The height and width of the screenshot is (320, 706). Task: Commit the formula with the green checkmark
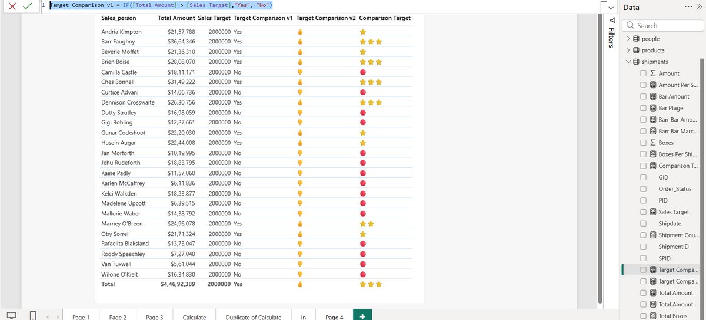coord(27,5)
